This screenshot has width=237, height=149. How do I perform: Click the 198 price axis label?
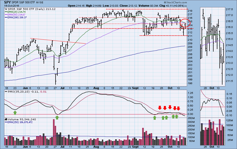click(x=190, y=83)
